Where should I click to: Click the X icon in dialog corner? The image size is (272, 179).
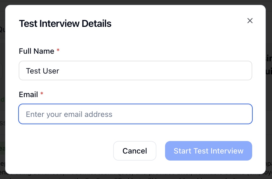pyautogui.click(x=250, y=21)
